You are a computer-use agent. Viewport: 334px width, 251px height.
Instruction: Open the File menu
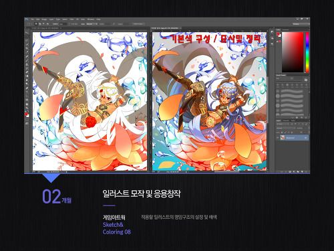pos(32,19)
